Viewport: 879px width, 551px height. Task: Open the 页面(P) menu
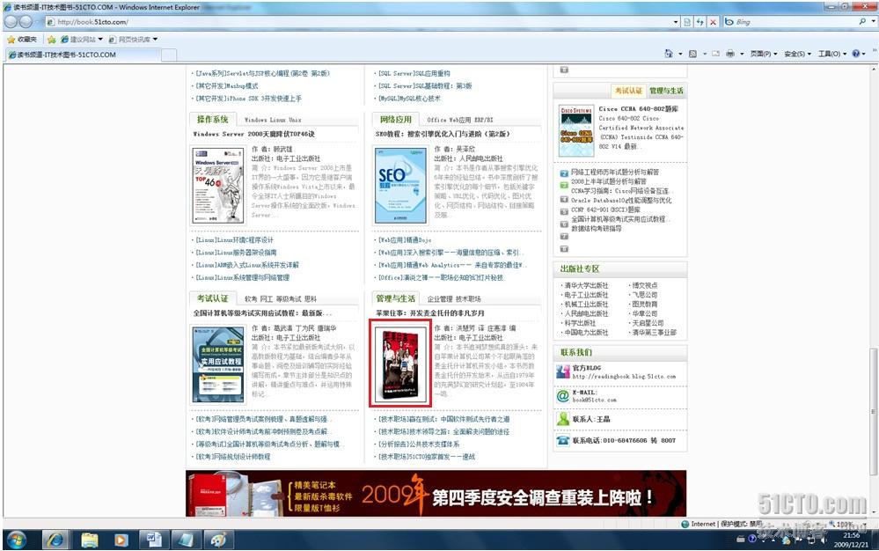tap(764, 54)
